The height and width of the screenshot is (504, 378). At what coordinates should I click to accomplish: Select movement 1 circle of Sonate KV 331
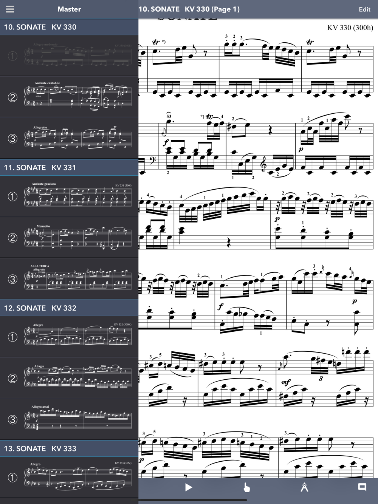coord(12,196)
